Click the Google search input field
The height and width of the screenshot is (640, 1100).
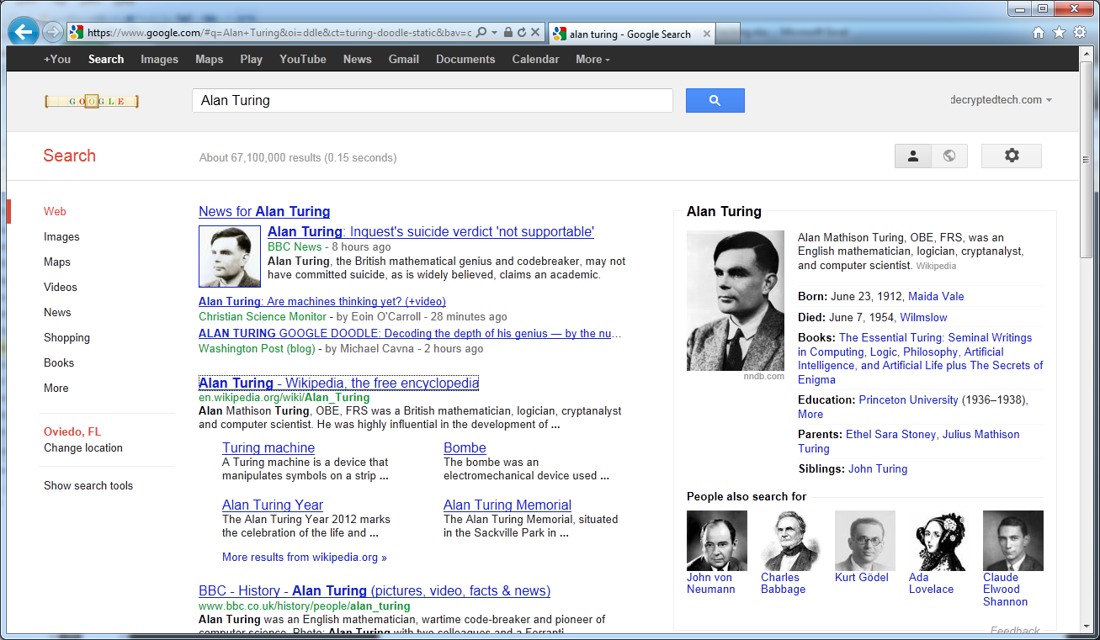pyautogui.click(x=433, y=100)
